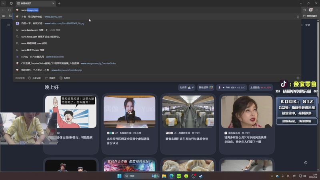Image resolution: width=320 pixels, height=180 pixels.
Task: Click the 登录 login link
Action: 308,25
